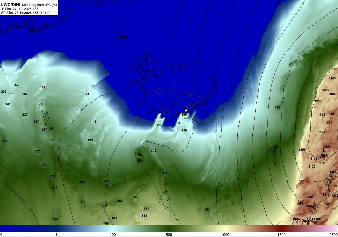Click the height value 553
The height and width of the screenshot is (237, 338).
pyautogui.click(x=136, y=197)
